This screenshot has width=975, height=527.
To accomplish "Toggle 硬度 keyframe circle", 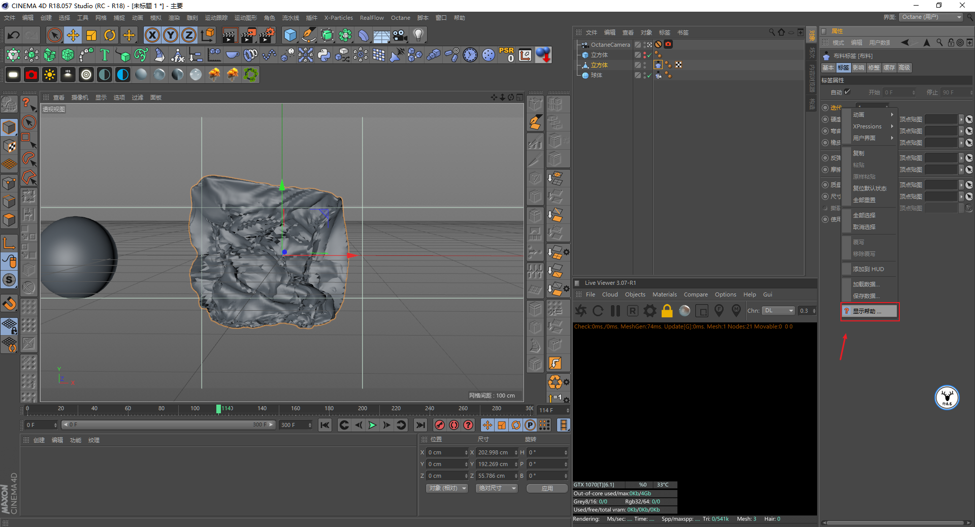I will pyautogui.click(x=825, y=119).
